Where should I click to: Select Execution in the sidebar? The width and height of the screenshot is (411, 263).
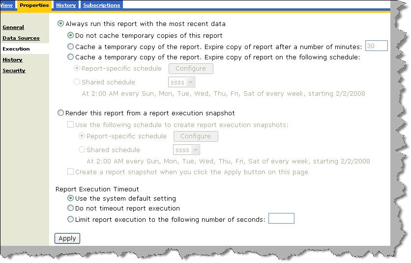16,49
